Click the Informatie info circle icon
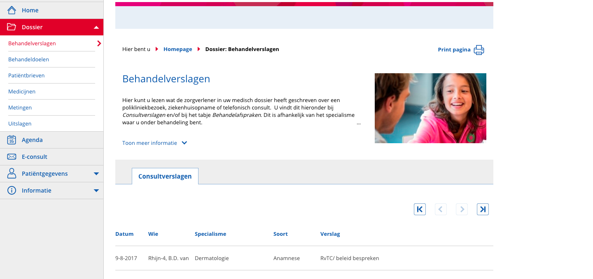Screen dimensions: 593x279 (12, 191)
